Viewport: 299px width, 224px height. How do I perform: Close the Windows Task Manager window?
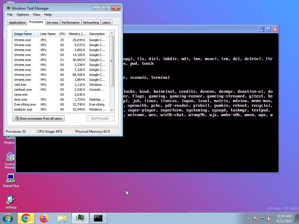tap(116, 8)
